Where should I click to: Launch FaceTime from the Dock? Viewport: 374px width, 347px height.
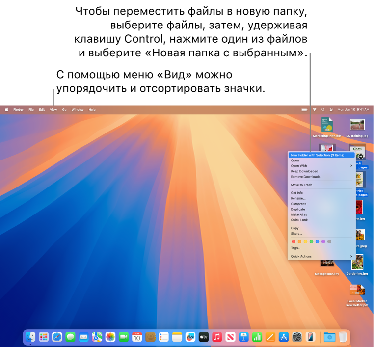pyautogui.click(x=124, y=337)
